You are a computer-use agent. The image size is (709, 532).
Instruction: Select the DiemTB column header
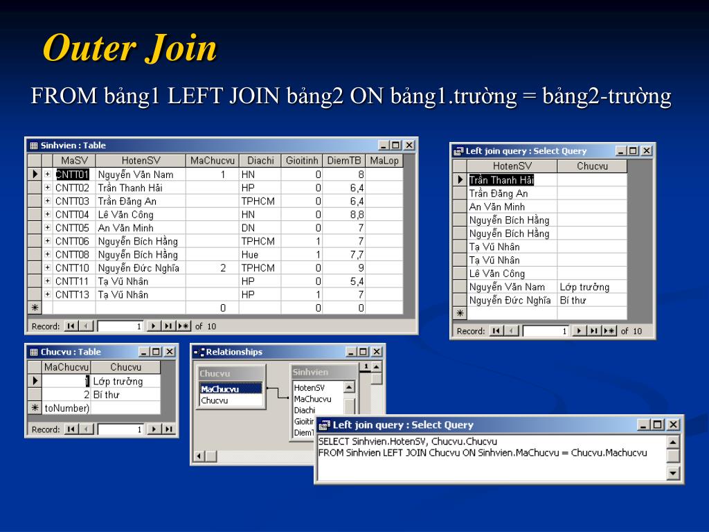[343, 161]
